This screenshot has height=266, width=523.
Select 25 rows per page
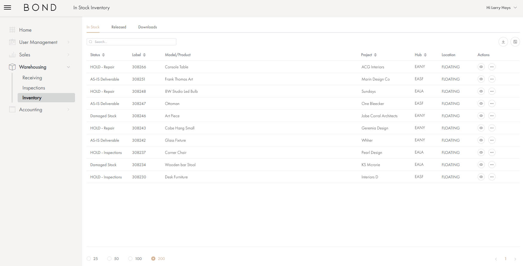(x=89, y=259)
